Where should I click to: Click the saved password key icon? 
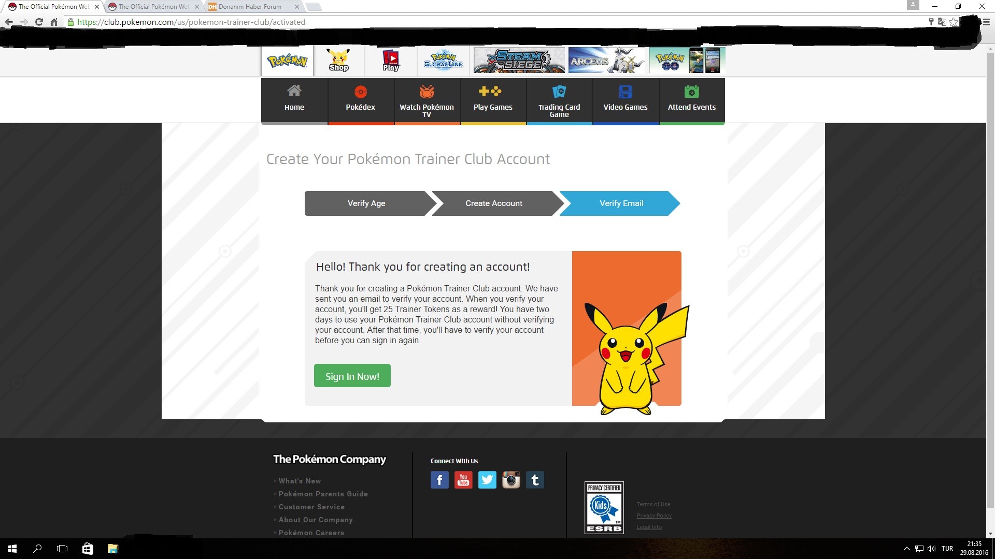pyautogui.click(x=931, y=22)
